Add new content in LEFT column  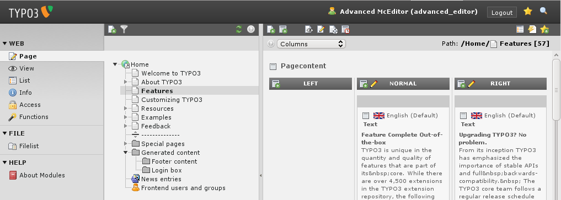pos(276,84)
